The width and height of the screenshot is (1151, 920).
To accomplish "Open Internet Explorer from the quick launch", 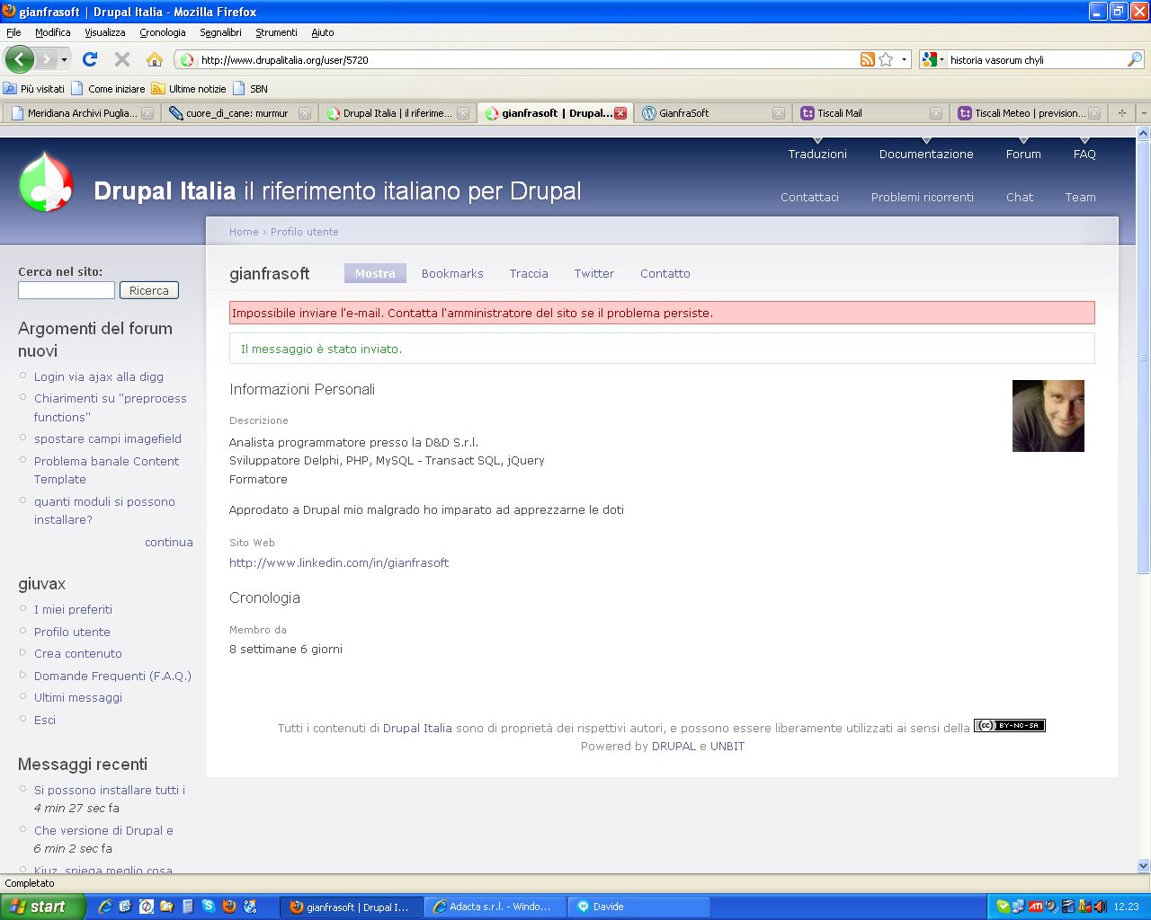I will [x=105, y=907].
